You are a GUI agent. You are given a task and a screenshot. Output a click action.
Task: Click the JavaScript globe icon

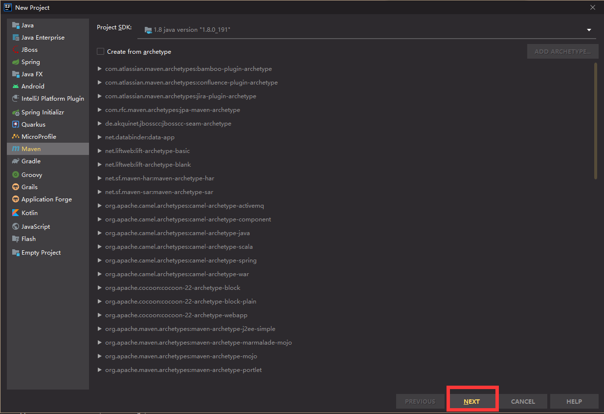16,227
